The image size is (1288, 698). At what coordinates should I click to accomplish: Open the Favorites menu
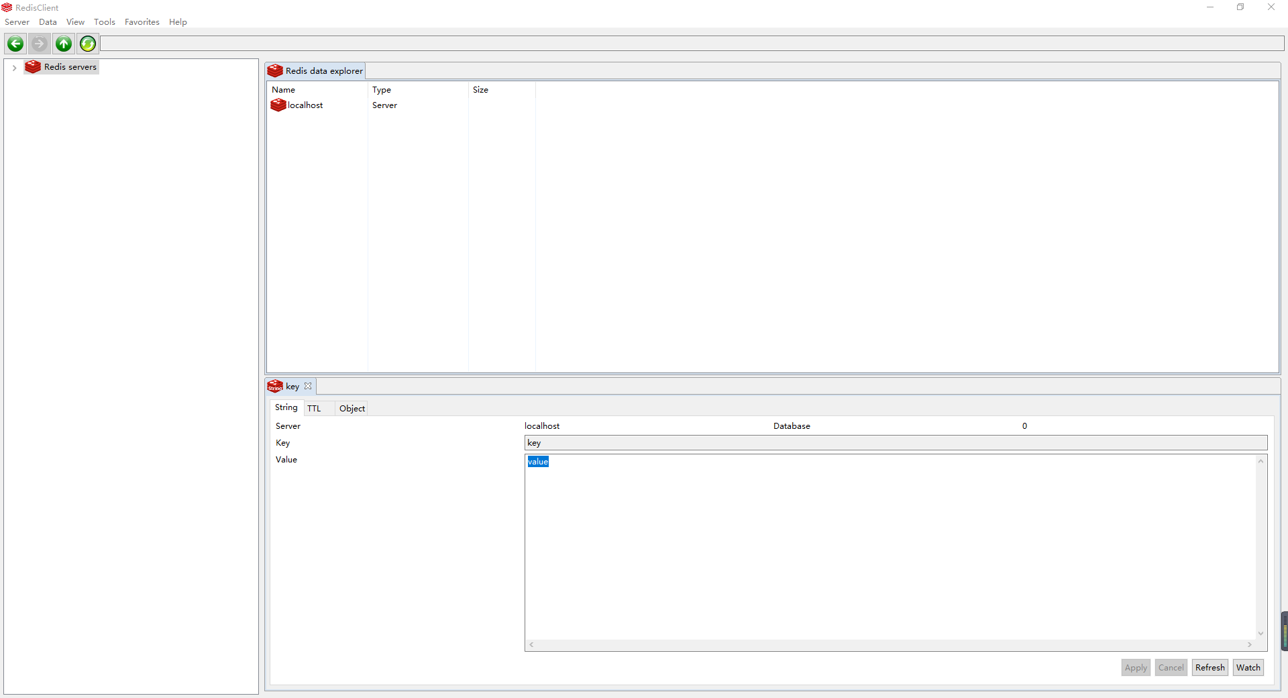click(142, 22)
